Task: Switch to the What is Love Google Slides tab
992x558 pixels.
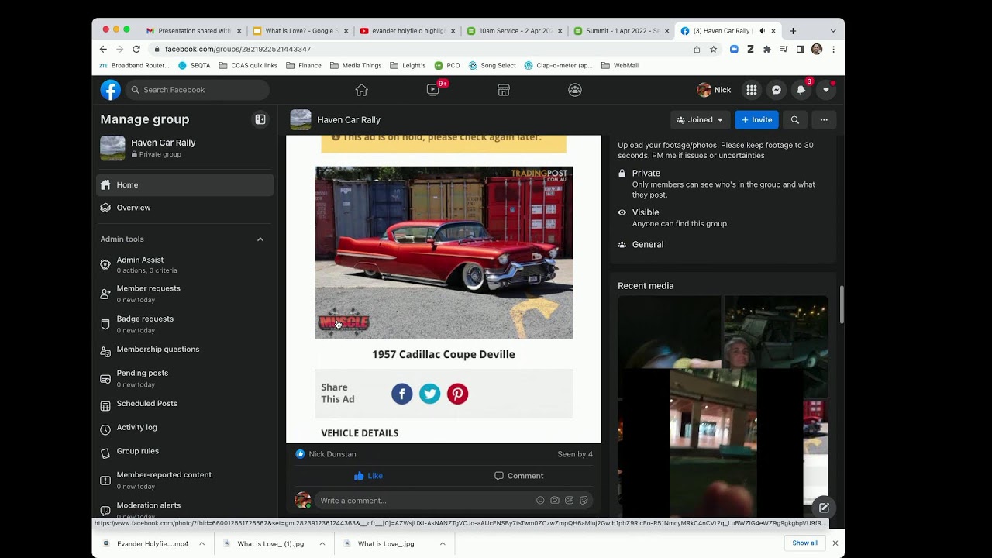Action: [301, 31]
